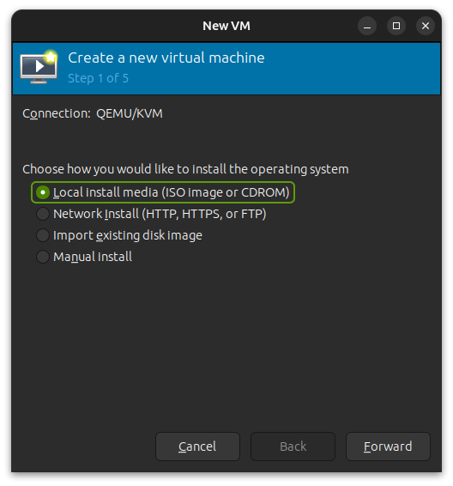Select the Local install media radio circle

coord(43,192)
